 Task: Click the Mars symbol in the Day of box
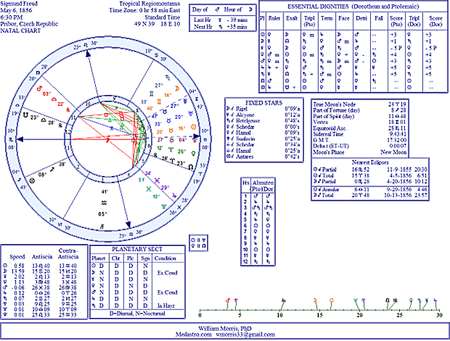[x=217, y=10]
